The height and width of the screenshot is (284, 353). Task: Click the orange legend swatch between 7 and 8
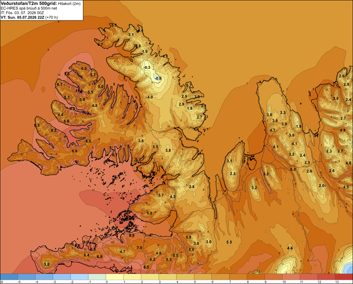coord(238,277)
